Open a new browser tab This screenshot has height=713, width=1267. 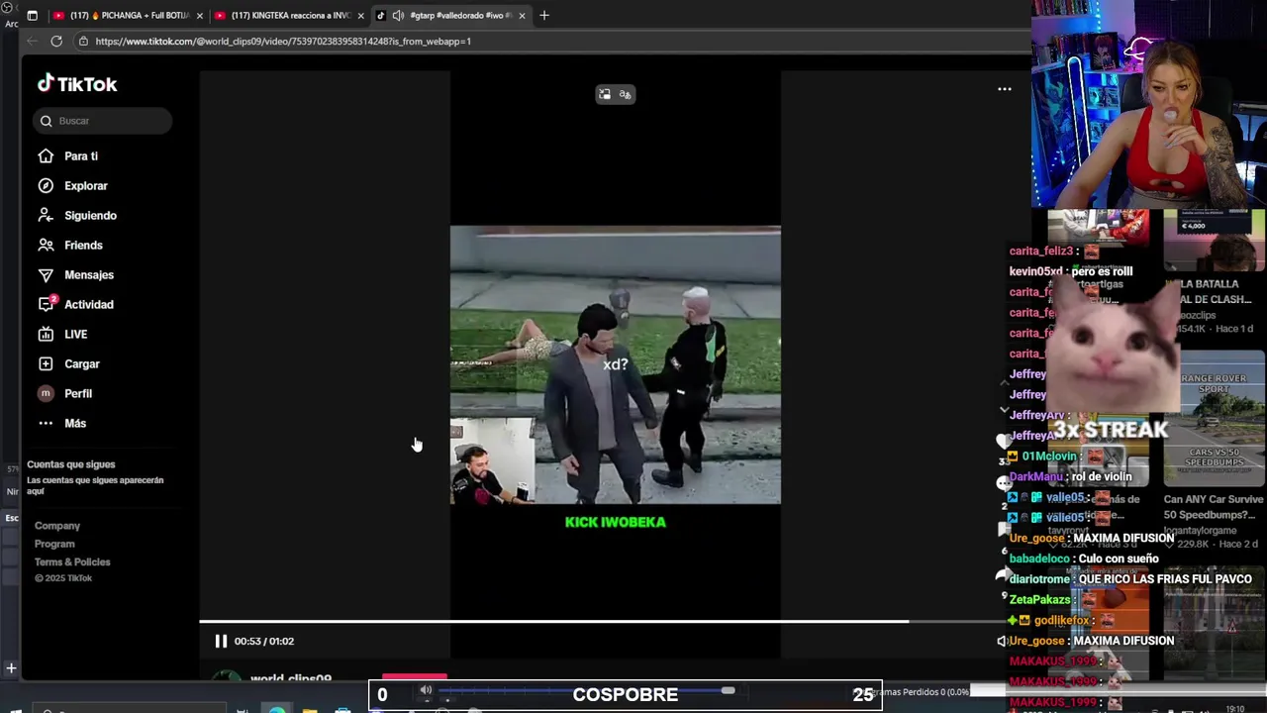click(543, 15)
